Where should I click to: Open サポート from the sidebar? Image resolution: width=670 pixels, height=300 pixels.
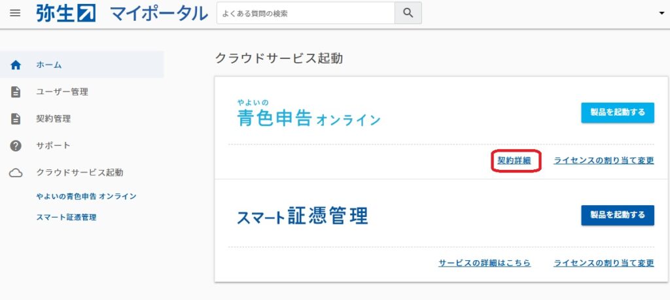pos(53,146)
